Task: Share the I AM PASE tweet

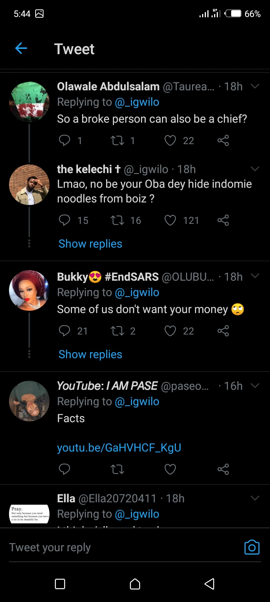Action: (223, 469)
